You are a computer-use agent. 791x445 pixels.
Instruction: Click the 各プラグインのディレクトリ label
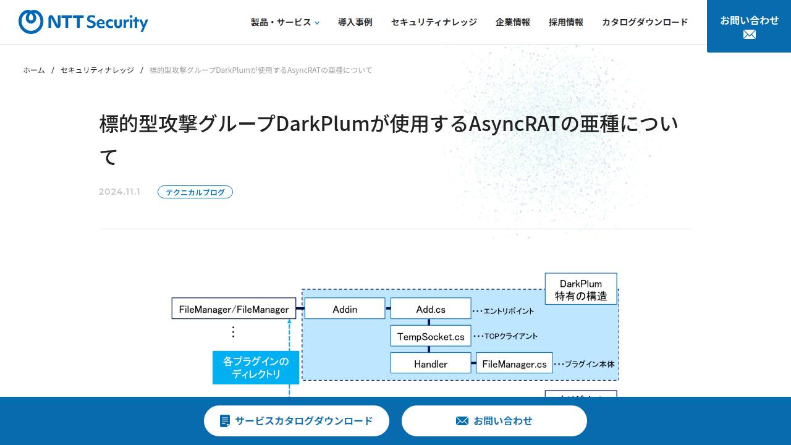[x=256, y=368]
